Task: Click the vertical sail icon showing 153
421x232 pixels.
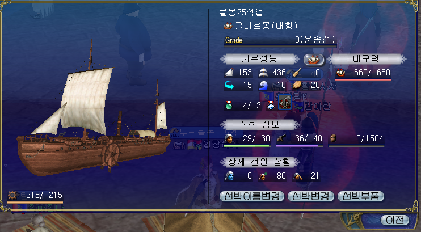Action: (x=229, y=73)
